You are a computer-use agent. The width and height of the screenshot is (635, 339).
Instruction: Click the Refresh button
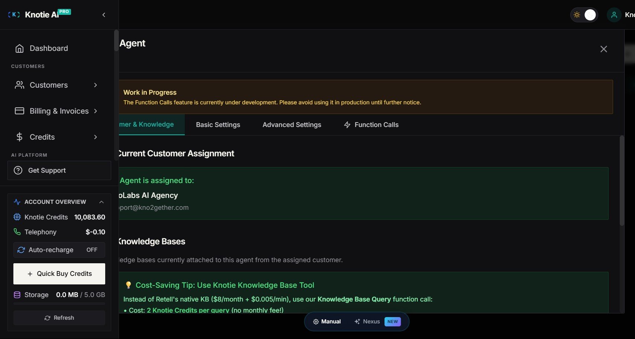pos(59,318)
